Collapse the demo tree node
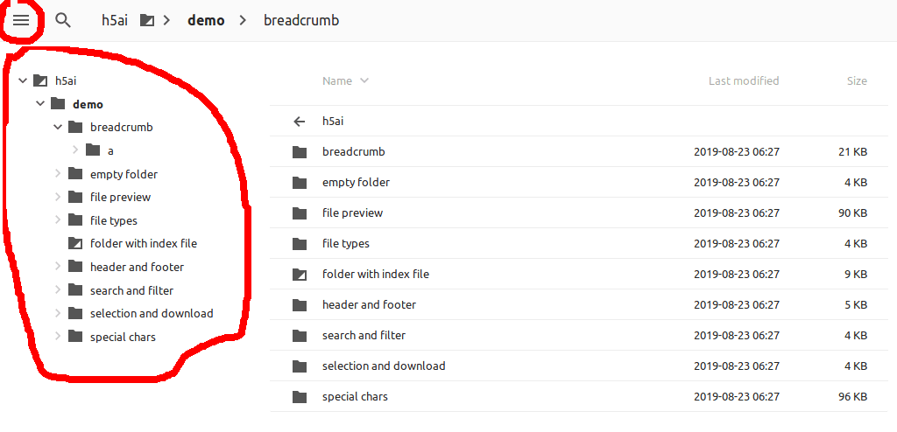The width and height of the screenshot is (897, 432). tap(40, 104)
